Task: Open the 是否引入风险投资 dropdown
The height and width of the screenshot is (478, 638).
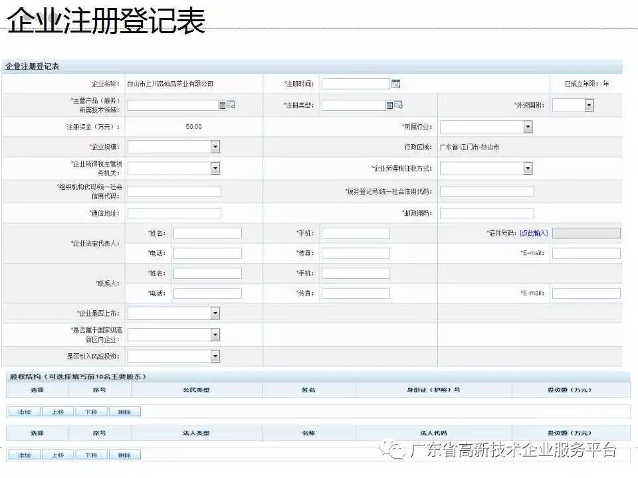Action: click(215, 357)
